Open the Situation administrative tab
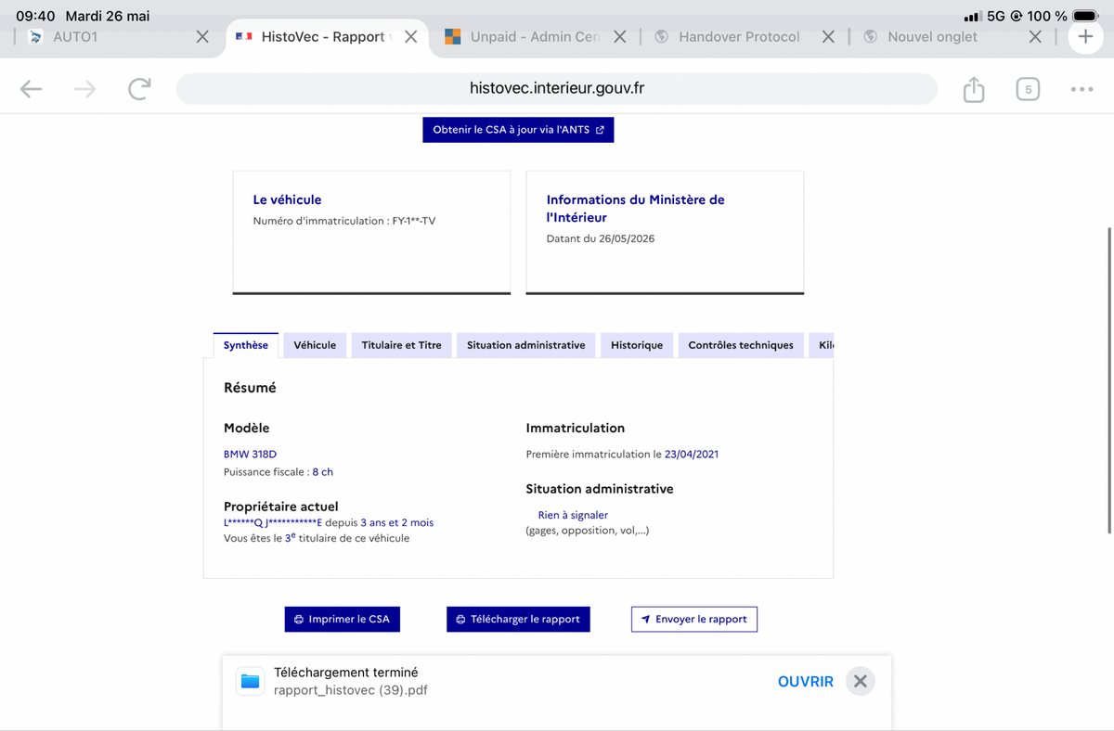The image size is (1114, 731). pyautogui.click(x=526, y=345)
